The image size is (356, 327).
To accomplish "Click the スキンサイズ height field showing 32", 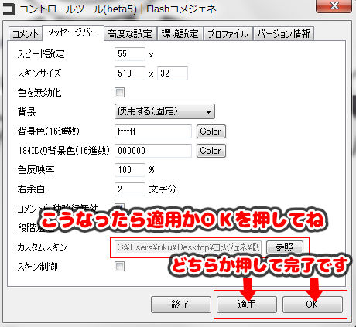I will pos(173,73).
